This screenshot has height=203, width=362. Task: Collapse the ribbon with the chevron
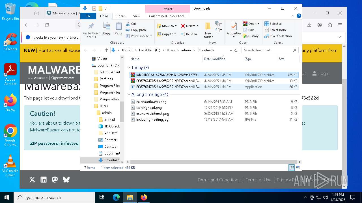[x=293, y=16]
